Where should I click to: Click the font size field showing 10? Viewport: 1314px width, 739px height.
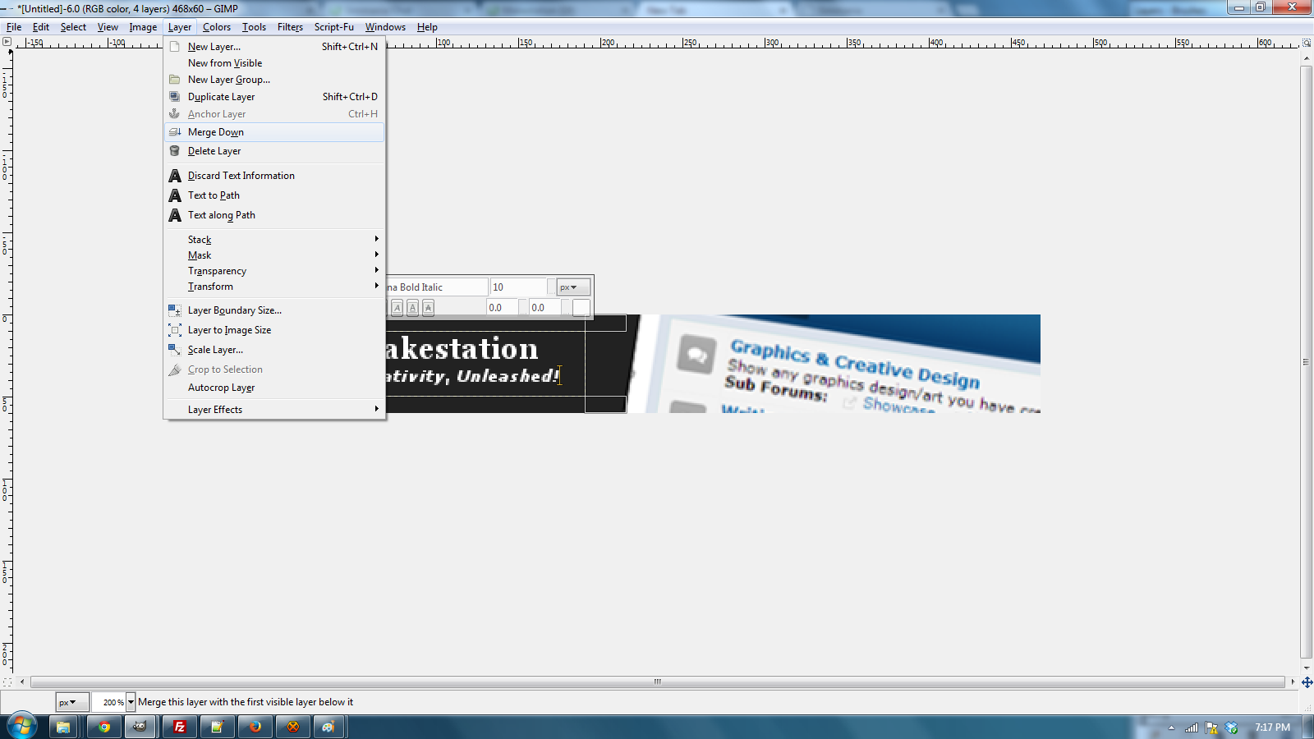pyautogui.click(x=518, y=287)
